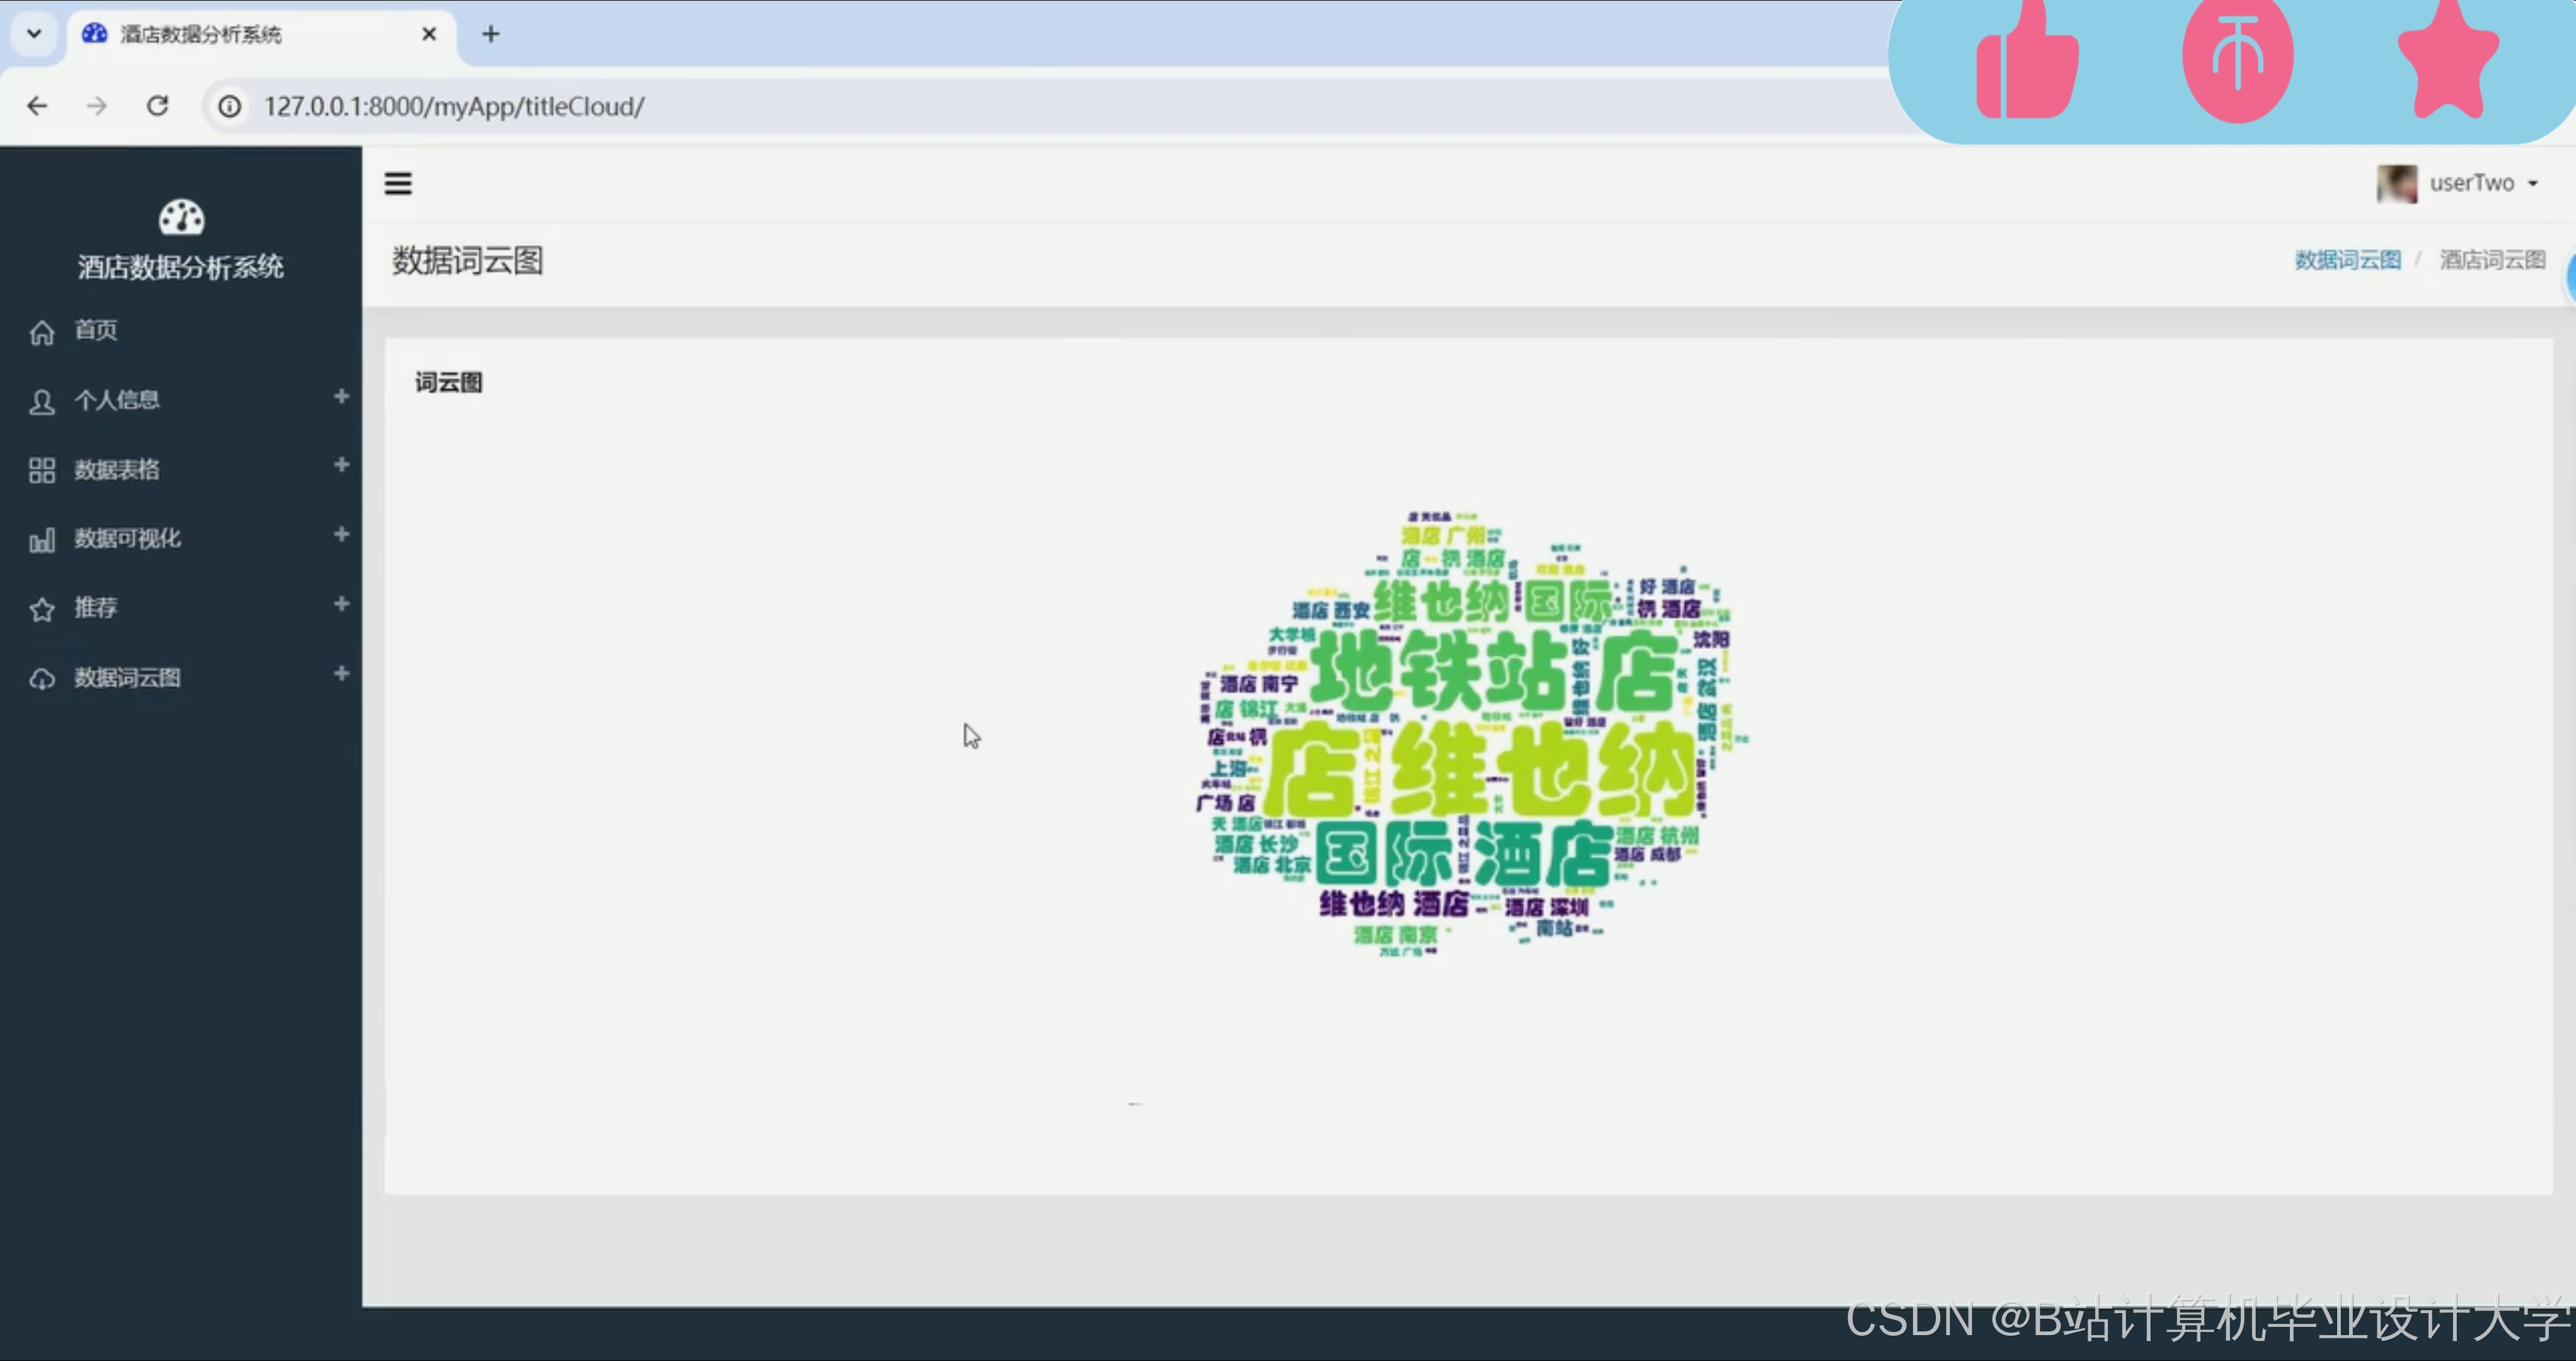The height and width of the screenshot is (1361, 2576).
Task: Reload the page with the refresh icon
Action: point(157,106)
